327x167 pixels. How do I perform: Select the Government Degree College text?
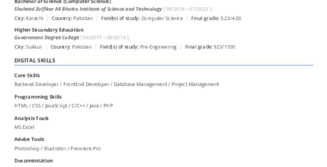click(x=47, y=37)
